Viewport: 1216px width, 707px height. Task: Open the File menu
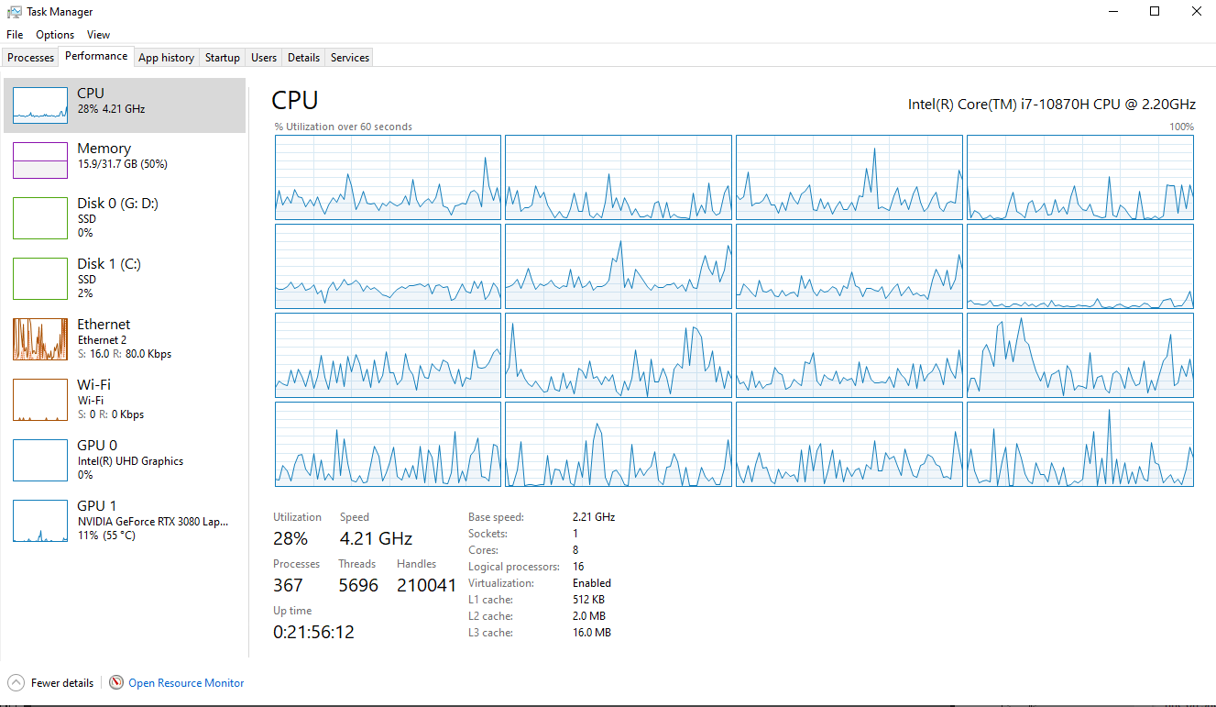click(14, 34)
